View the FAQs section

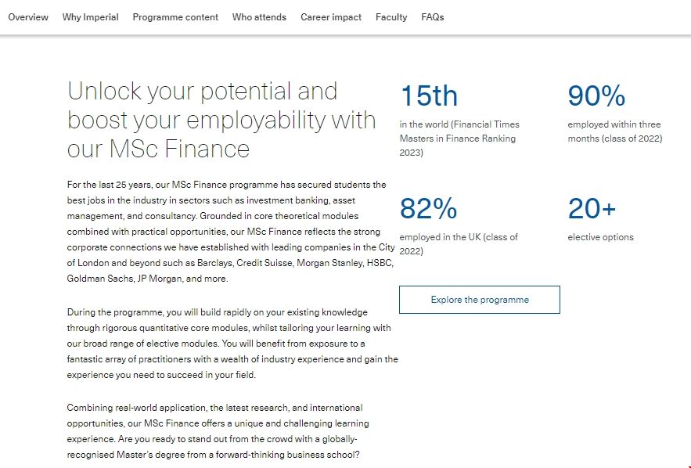point(432,17)
